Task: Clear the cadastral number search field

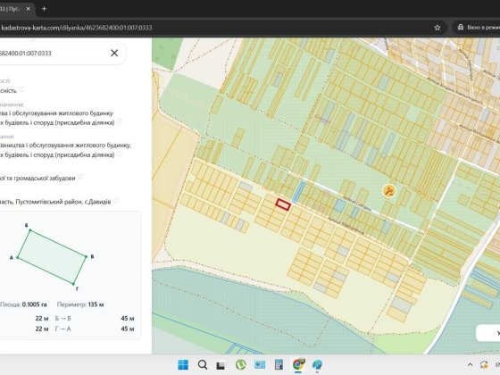Action: (x=114, y=53)
